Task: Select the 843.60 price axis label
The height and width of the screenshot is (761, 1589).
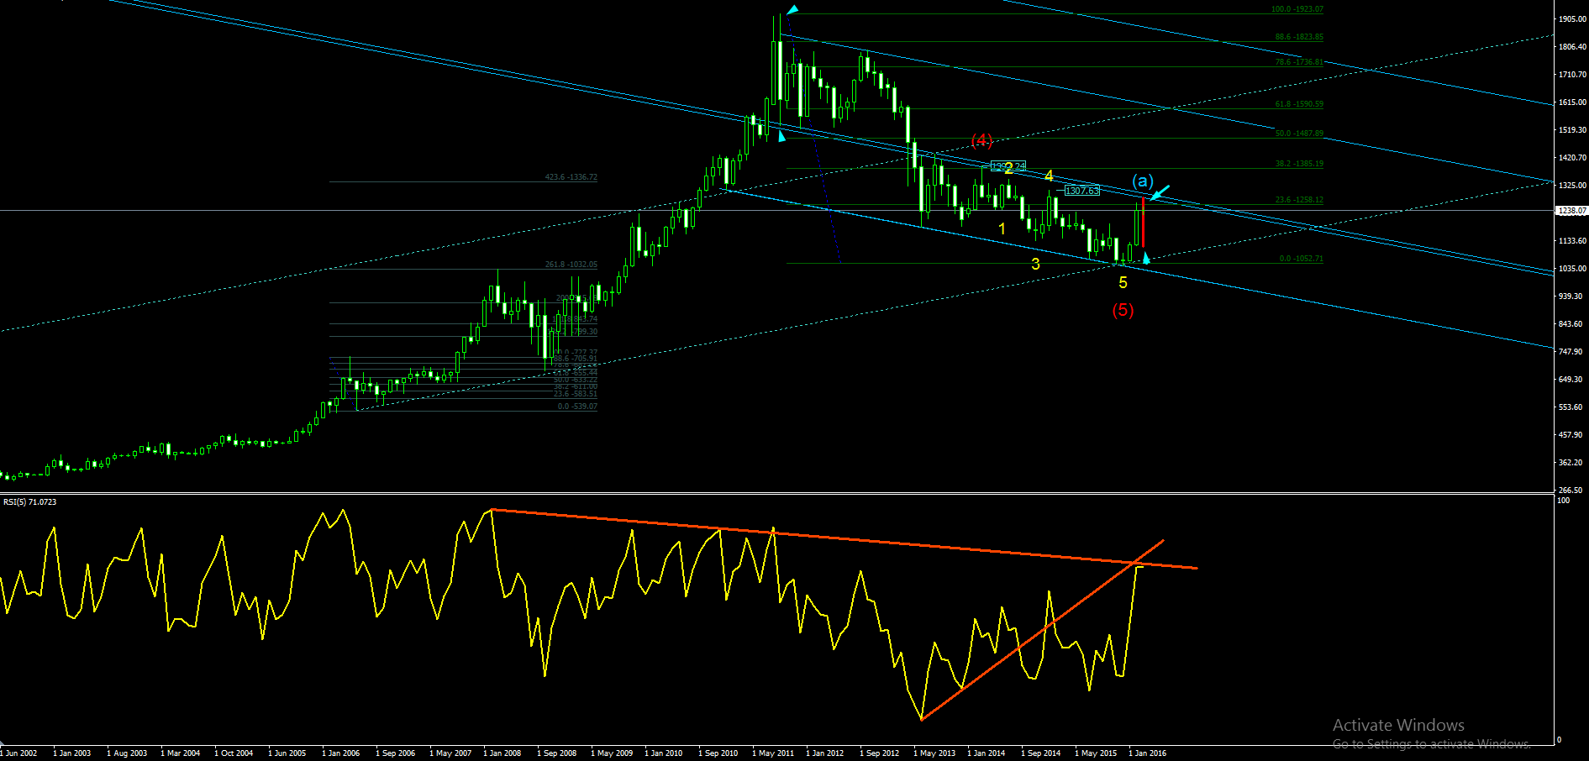Action: click(1571, 324)
